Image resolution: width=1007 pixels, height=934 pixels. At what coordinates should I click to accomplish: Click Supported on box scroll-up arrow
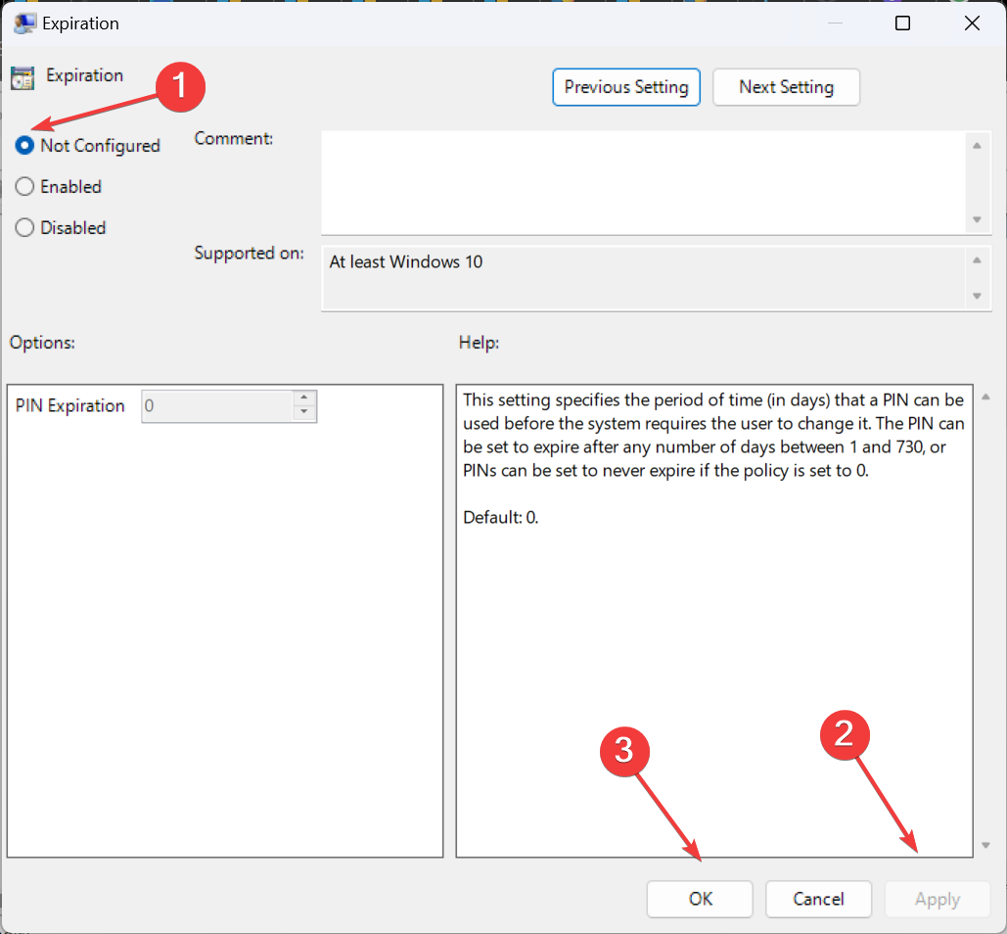coord(977,260)
